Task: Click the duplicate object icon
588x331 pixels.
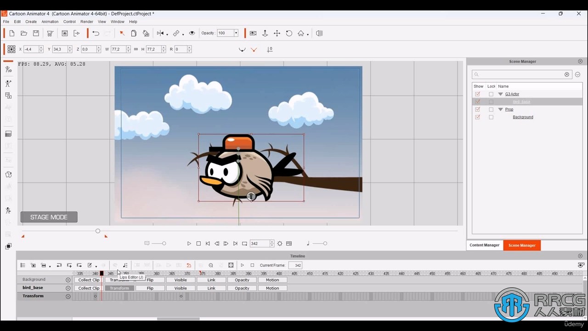Action: pyautogui.click(x=134, y=33)
